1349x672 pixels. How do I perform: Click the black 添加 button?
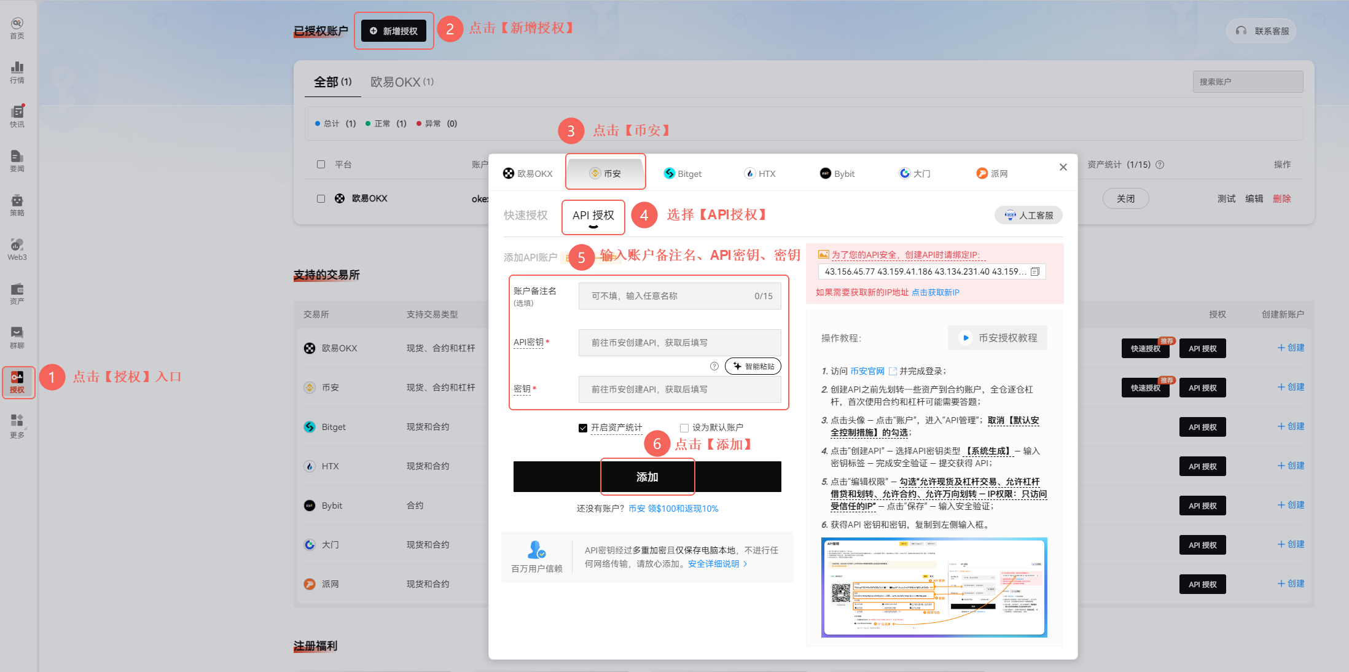(x=647, y=477)
